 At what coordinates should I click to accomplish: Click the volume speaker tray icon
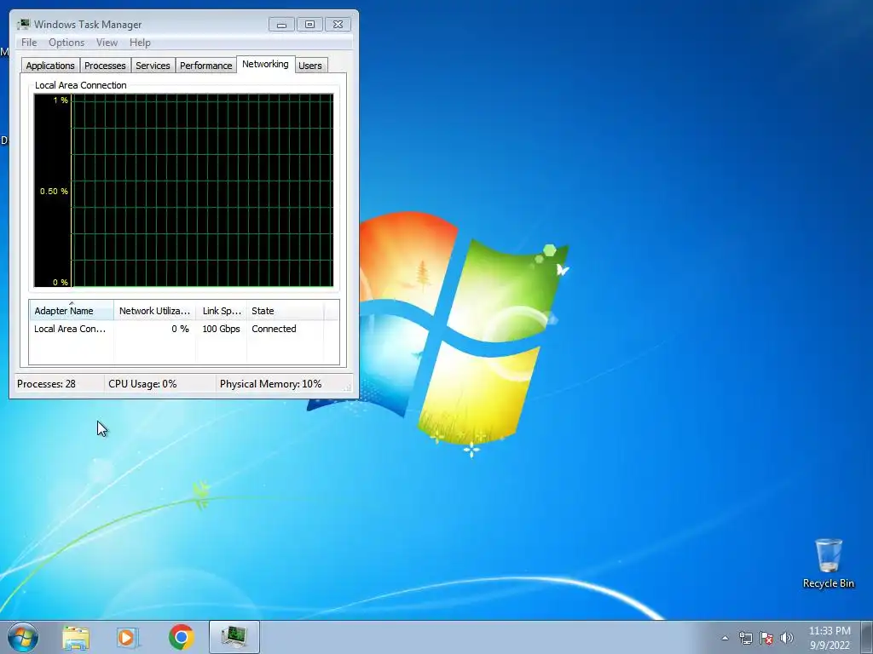click(x=786, y=638)
